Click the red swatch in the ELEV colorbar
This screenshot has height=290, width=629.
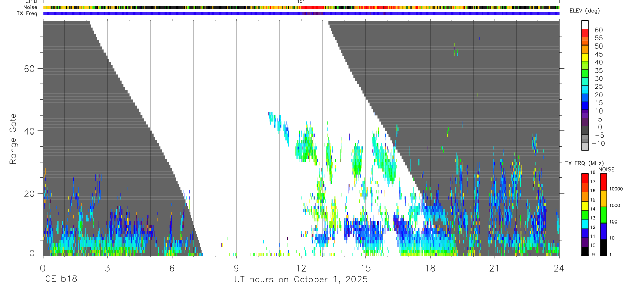(585, 33)
